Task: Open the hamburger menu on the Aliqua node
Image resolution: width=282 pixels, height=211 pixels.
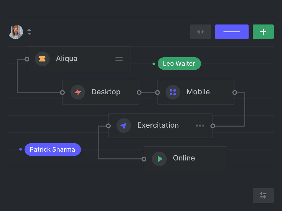Action: (119, 59)
